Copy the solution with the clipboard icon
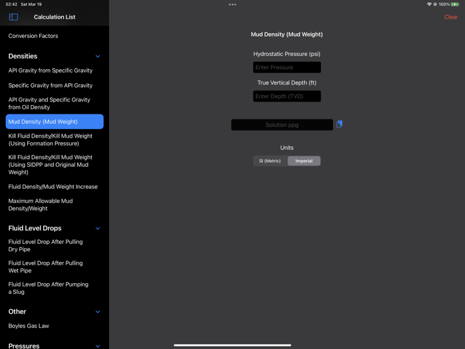Image resolution: width=465 pixels, height=349 pixels. point(339,124)
